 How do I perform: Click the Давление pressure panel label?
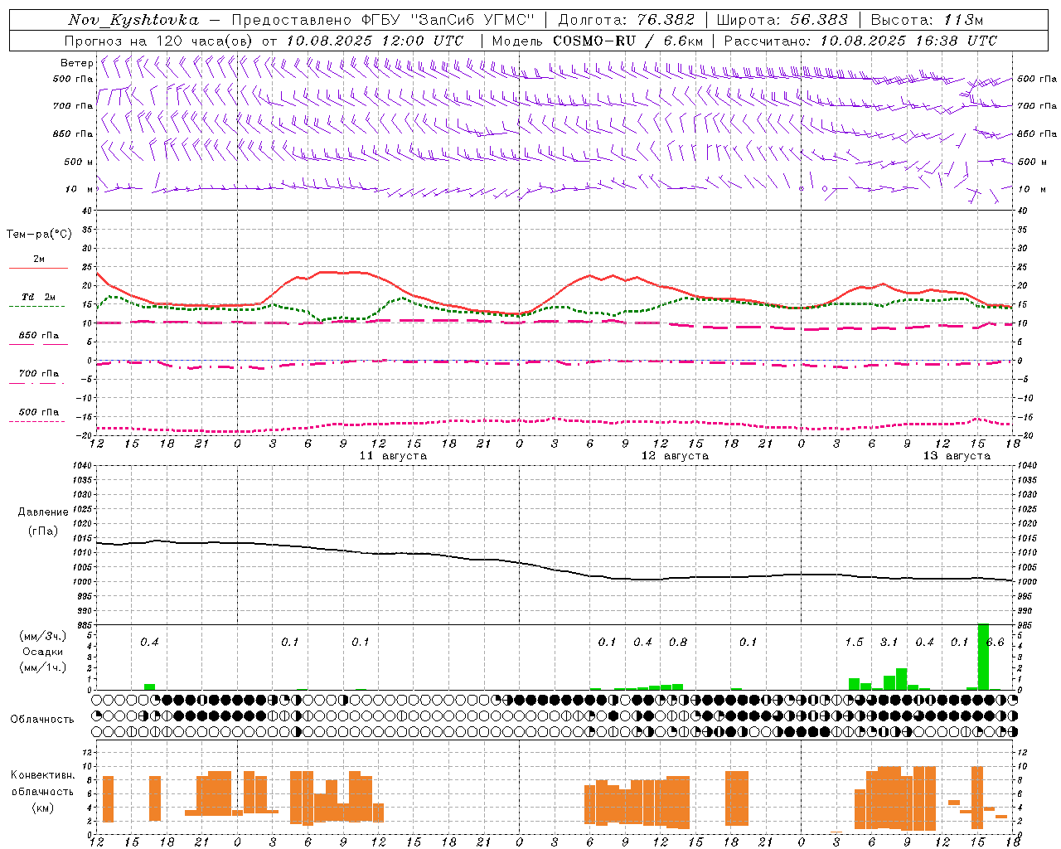click(43, 512)
